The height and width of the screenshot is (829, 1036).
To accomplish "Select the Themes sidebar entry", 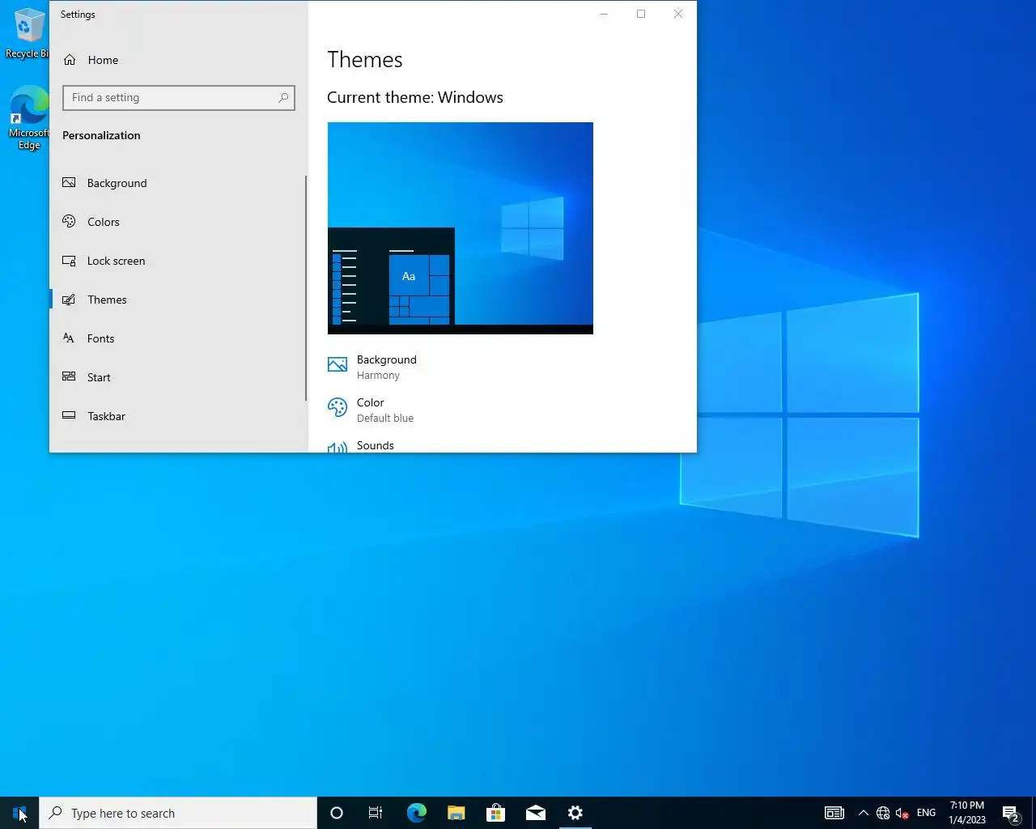I will pos(178,300).
